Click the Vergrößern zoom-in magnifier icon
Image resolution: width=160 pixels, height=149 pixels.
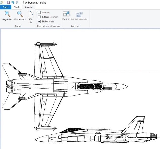tap(7, 14)
